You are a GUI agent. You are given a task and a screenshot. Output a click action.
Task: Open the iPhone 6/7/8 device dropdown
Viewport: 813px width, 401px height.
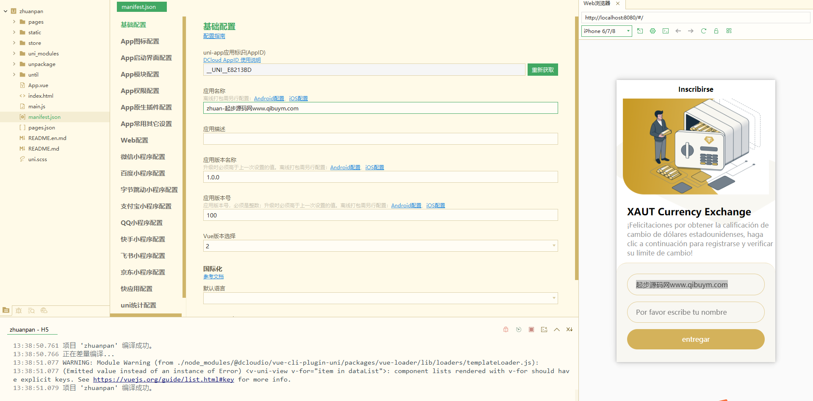(x=606, y=31)
